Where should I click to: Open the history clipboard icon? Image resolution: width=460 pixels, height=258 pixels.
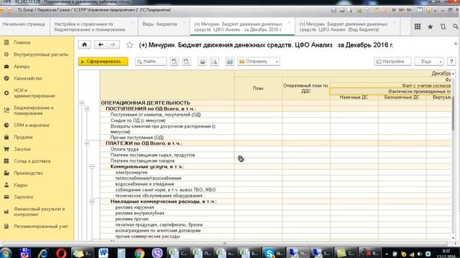[x=443, y=27]
